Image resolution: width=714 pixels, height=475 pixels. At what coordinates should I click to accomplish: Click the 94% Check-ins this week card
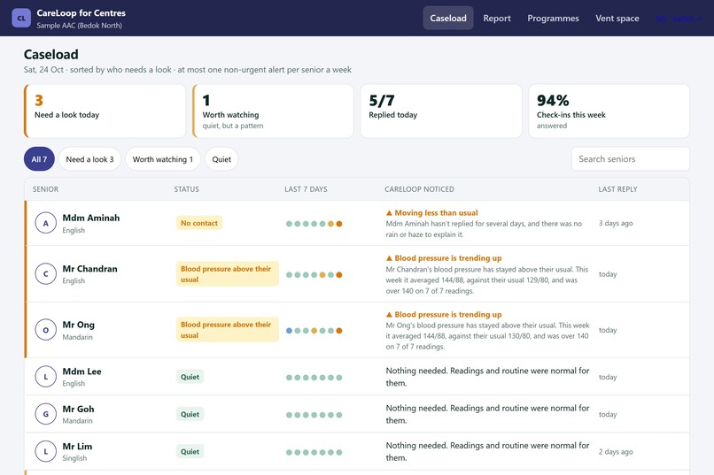pos(609,111)
